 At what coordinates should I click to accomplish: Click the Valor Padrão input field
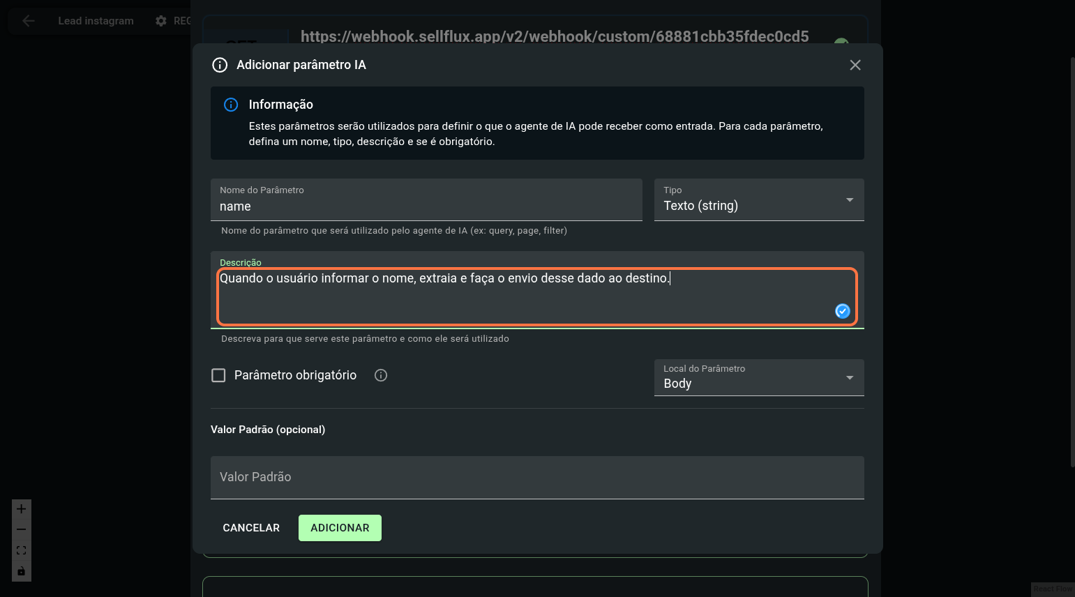click(x=536, y=477)
